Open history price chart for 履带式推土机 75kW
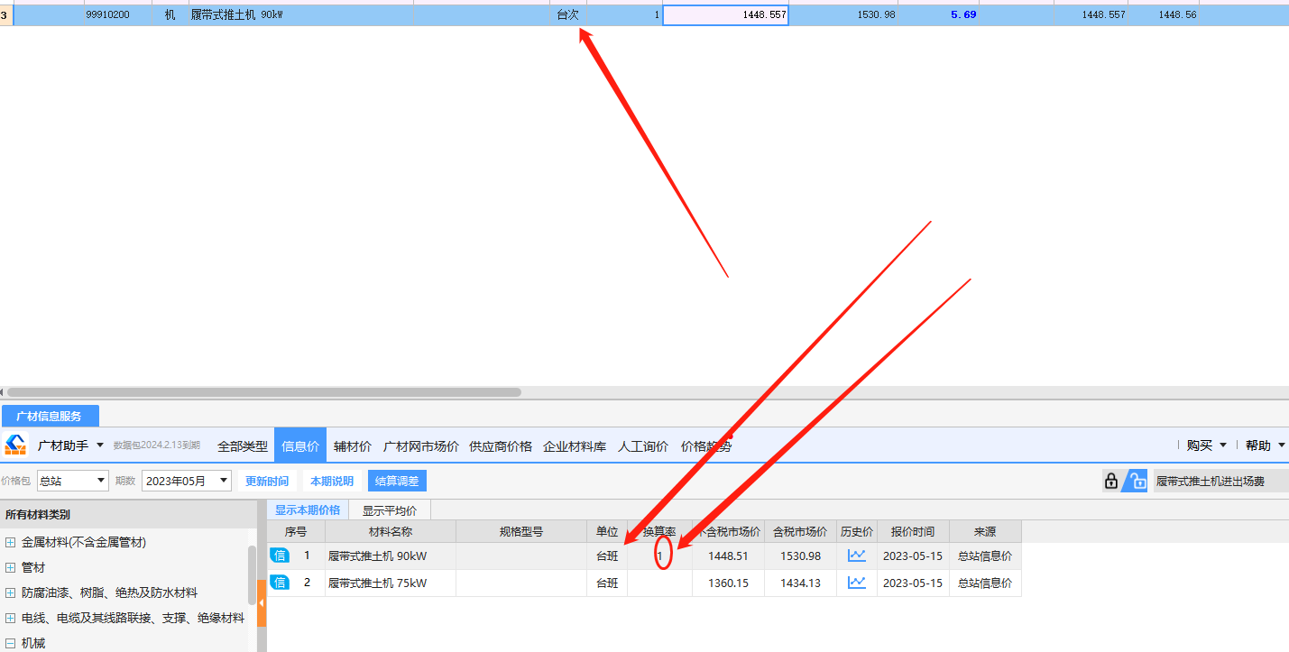 [x=857, y=583]
